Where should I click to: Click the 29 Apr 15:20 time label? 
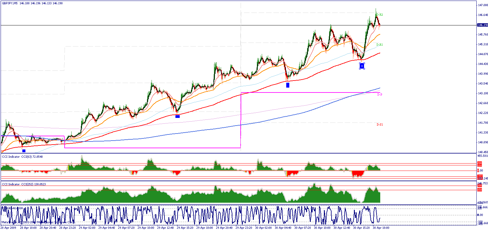tap(185, 228)
